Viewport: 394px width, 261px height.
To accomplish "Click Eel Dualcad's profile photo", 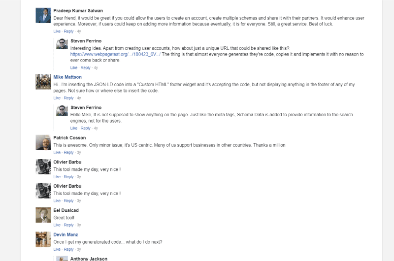I will 43,215.
